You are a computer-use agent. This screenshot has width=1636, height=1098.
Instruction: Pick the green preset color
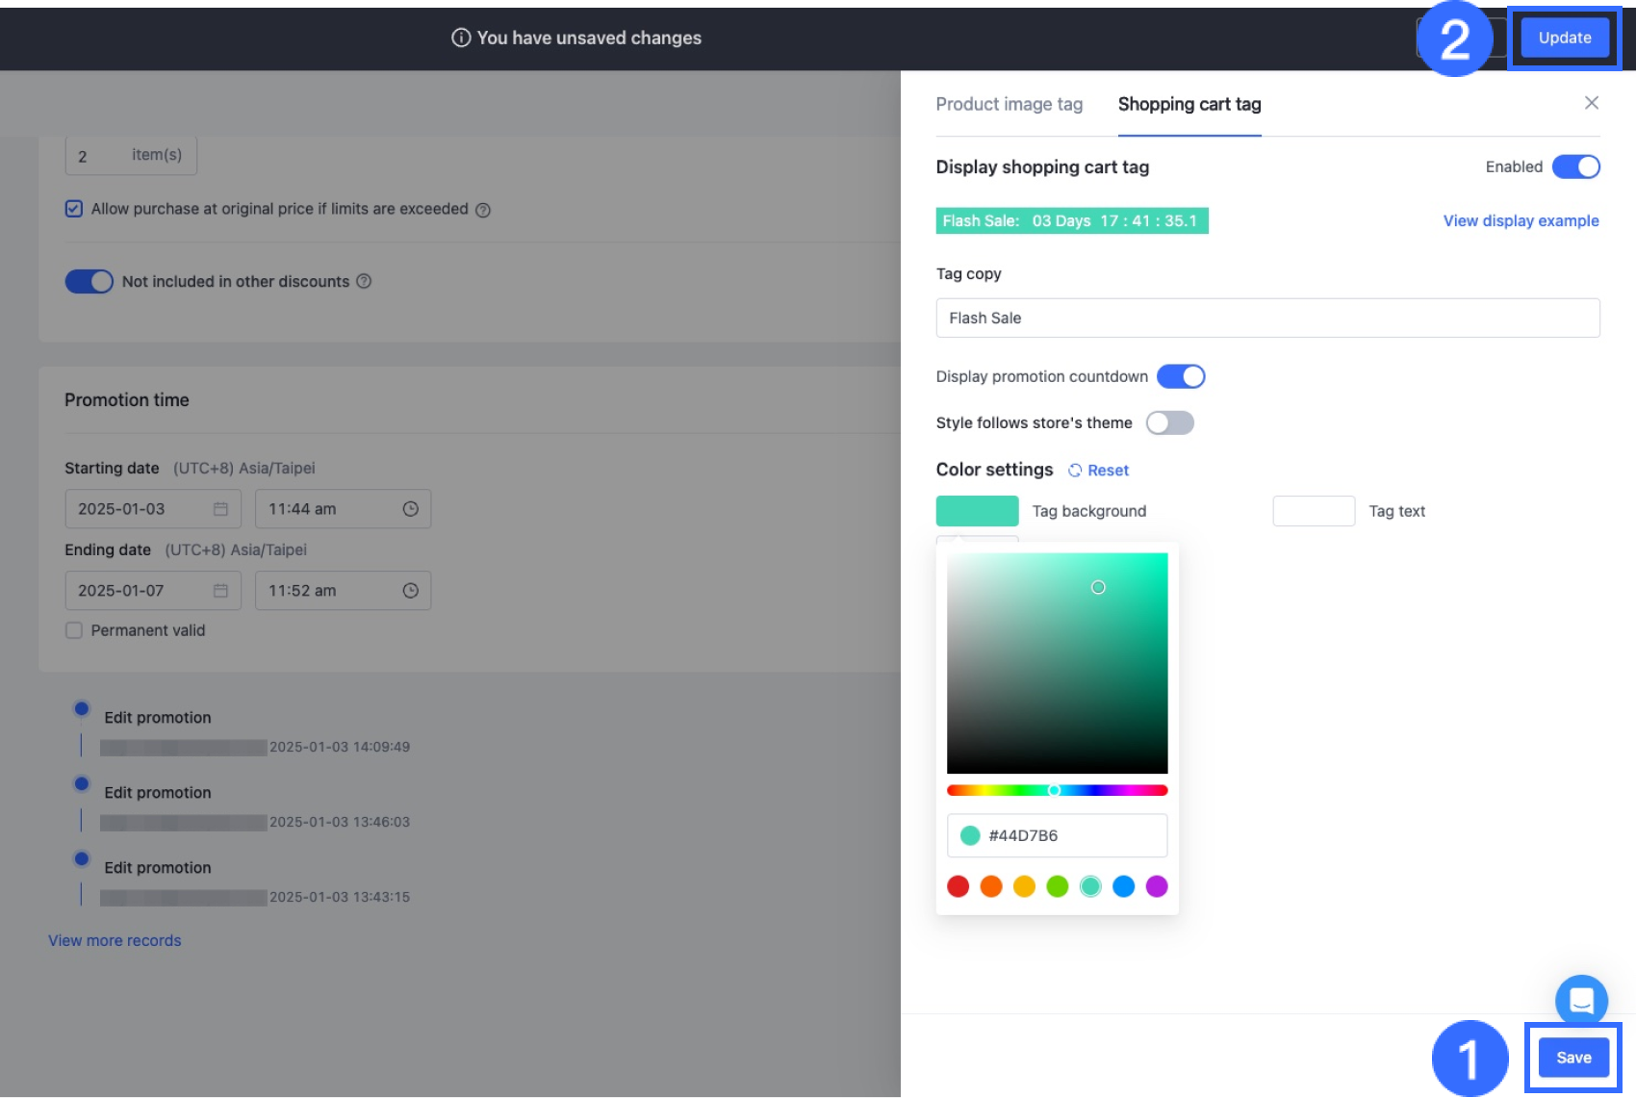click(1058, 886)
